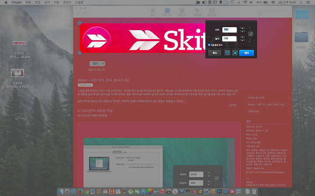This screenshot has height=196, width=315.
Task: Click the height input field showing 136
Action: click(x=229, y=38)
